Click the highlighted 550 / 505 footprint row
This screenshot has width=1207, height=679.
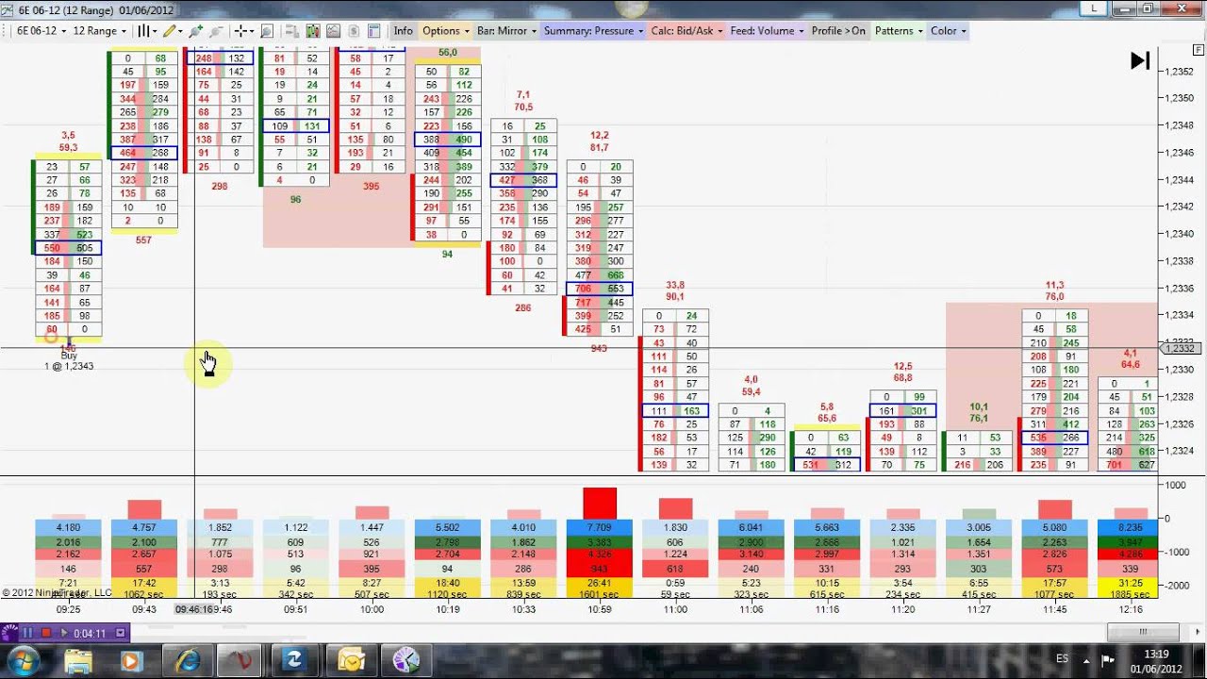tap(68, 248)
